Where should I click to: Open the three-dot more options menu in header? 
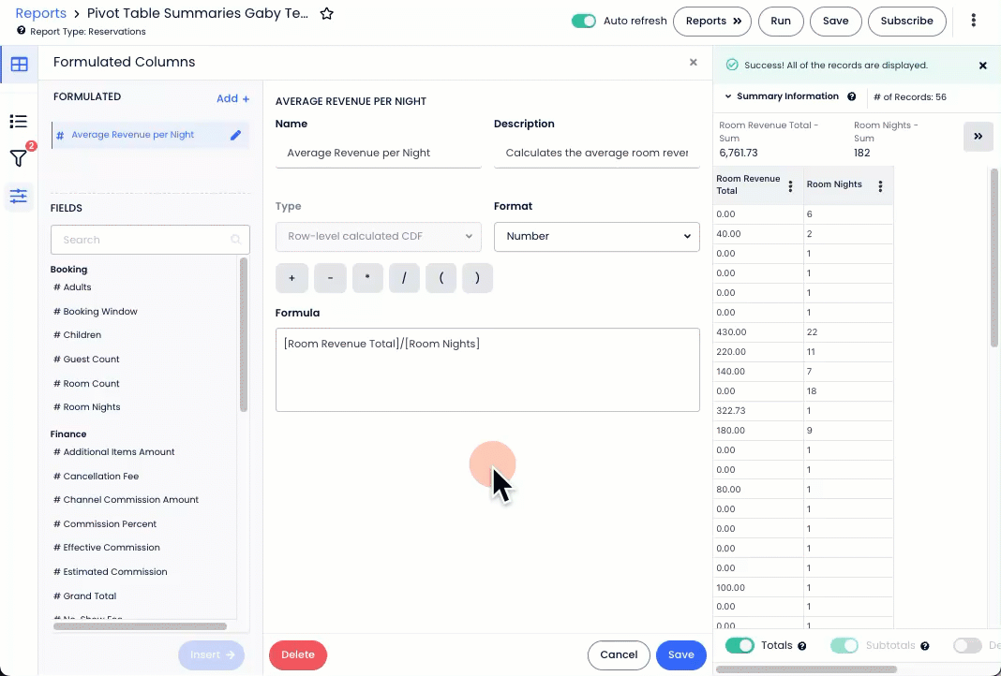point(974,21)
